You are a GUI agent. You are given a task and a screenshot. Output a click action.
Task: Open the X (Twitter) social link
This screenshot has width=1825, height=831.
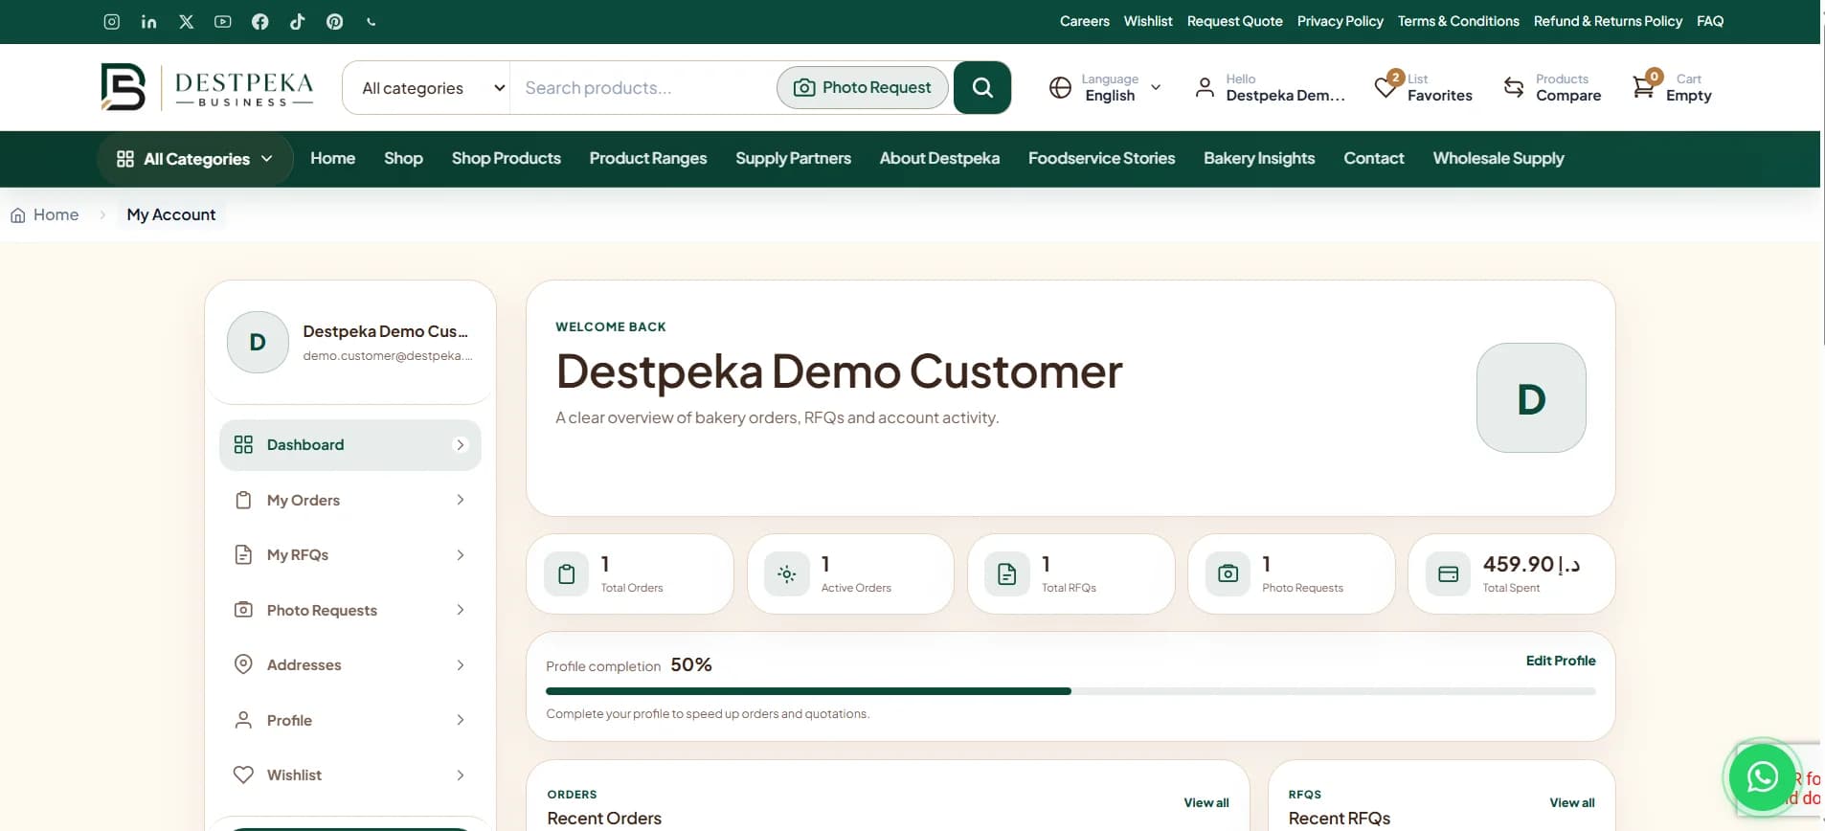(186, 21)
